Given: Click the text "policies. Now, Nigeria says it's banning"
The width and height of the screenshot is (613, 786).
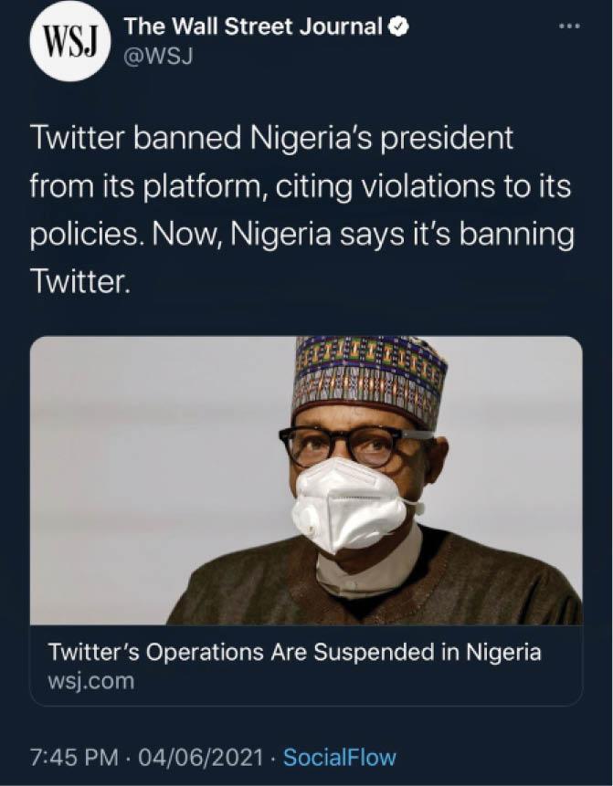Looking at the screenshot, I should click(x=302, y=235).
